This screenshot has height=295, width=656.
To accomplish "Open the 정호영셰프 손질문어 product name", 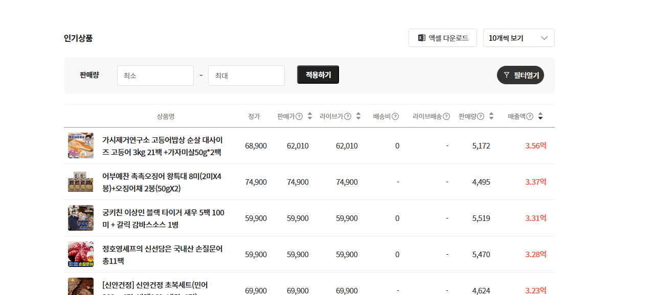I will (x=162, y=255).
